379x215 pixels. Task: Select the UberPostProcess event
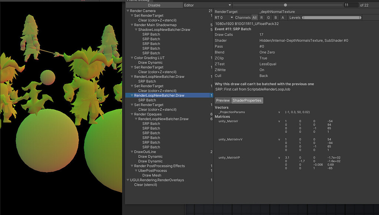point(152,171)
